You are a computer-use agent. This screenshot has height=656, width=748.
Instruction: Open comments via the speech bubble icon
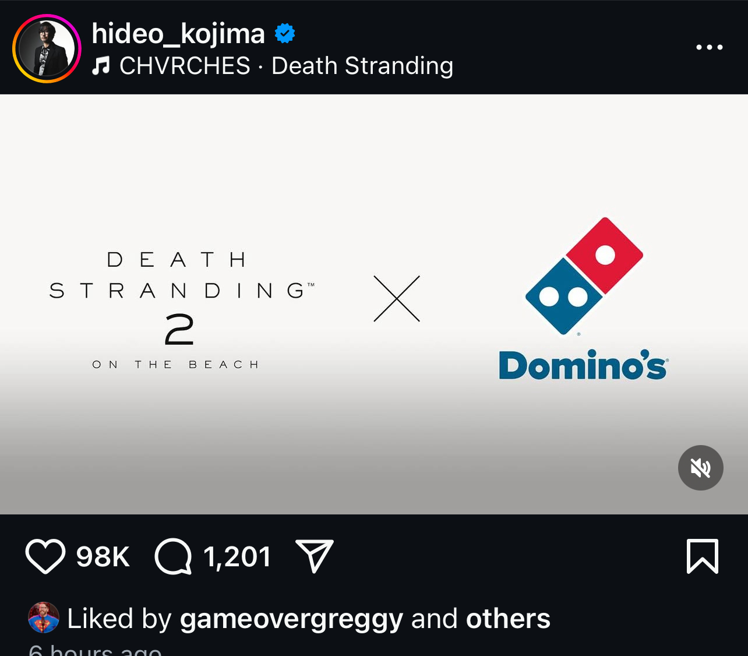coord(173,556)
